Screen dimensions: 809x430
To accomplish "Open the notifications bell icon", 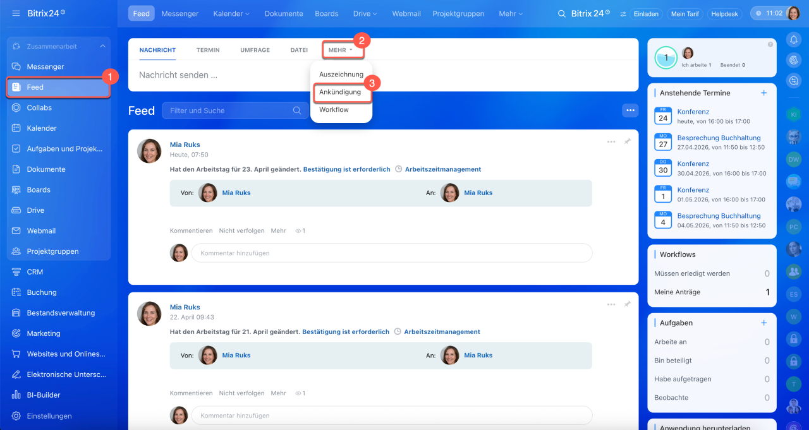I will tap(793, 40).
